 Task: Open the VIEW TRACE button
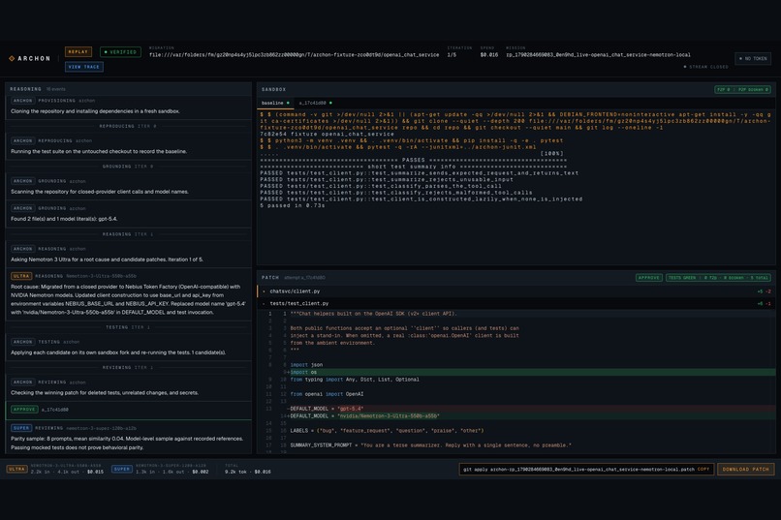(84, 67)
